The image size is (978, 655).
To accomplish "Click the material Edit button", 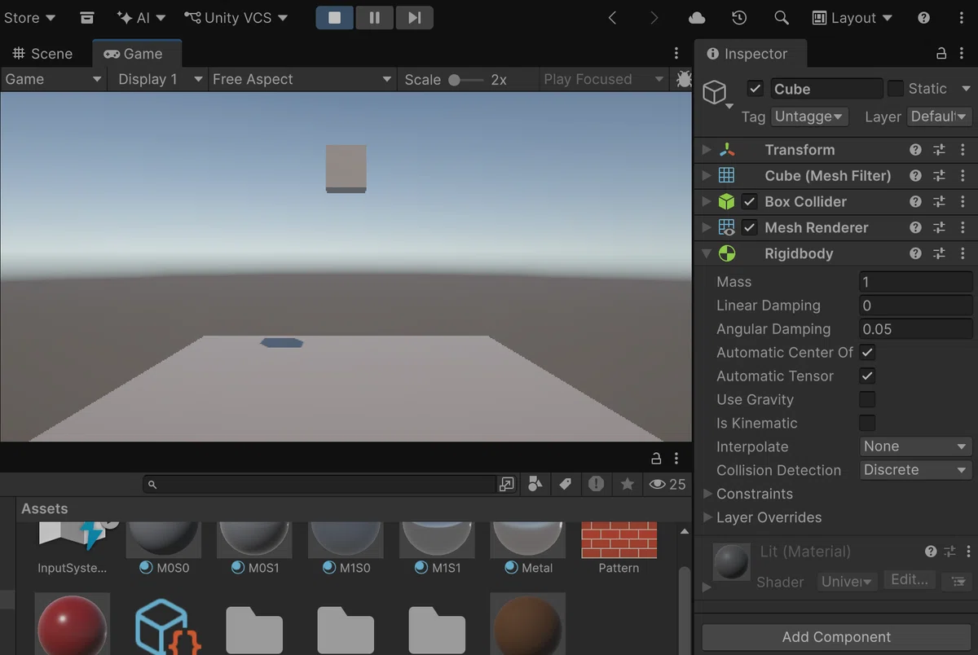I will click(x=909, y=580).
